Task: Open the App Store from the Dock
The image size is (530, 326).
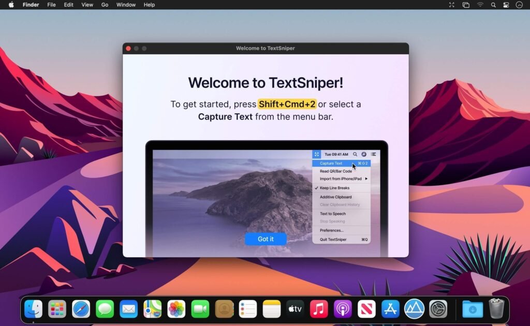Action: (x=390, y=309)
